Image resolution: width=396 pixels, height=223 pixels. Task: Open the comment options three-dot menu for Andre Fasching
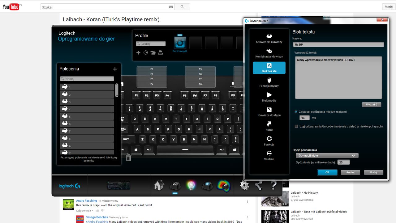click(247, 201)
